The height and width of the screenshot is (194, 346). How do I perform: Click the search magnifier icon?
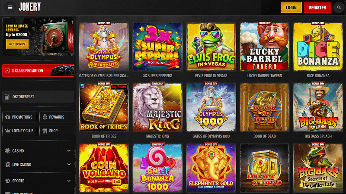click(339, 7)
